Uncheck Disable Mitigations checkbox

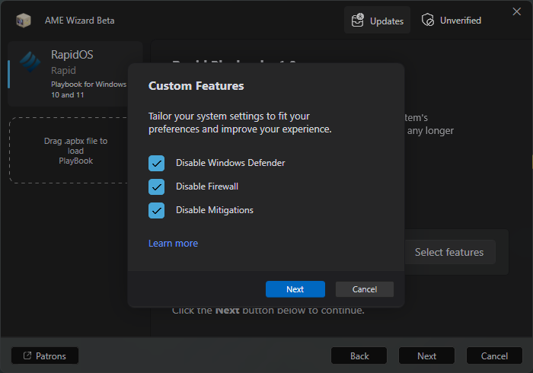(156, 211)
